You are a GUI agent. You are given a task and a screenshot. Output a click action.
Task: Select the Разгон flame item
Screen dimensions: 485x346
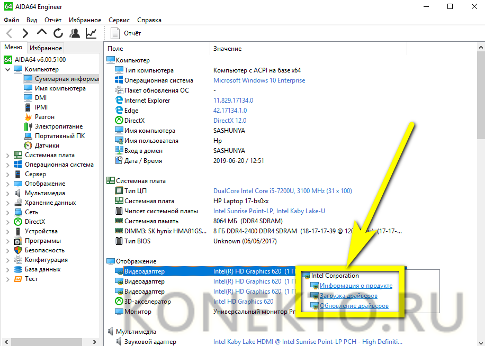point(44,117)
